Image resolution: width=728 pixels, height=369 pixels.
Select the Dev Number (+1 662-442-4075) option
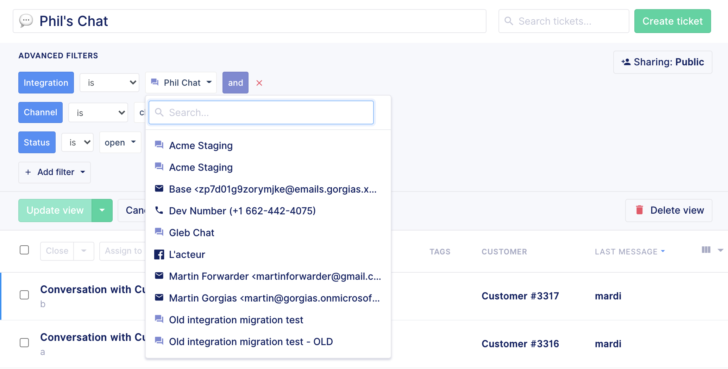[x=268, y=211]
